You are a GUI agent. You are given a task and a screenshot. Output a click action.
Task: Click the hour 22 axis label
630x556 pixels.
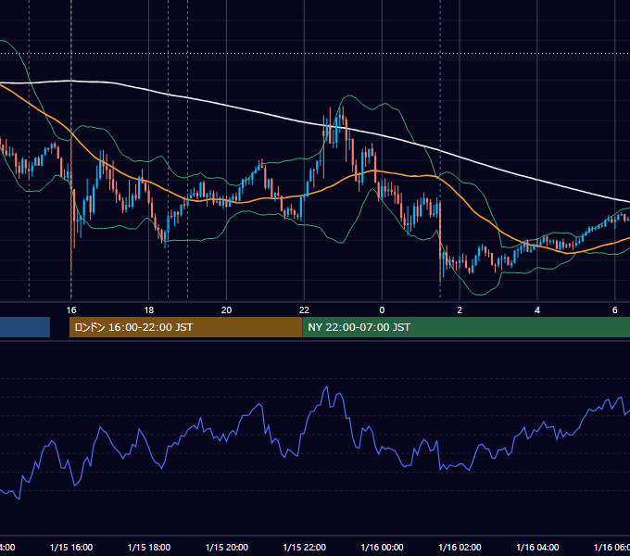[304, 310]
